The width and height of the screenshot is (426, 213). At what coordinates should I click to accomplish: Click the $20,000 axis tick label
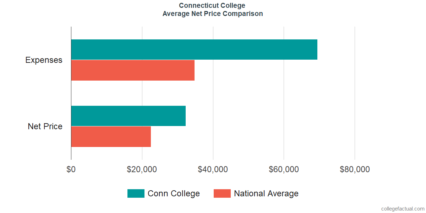click(x=142, y=170)
